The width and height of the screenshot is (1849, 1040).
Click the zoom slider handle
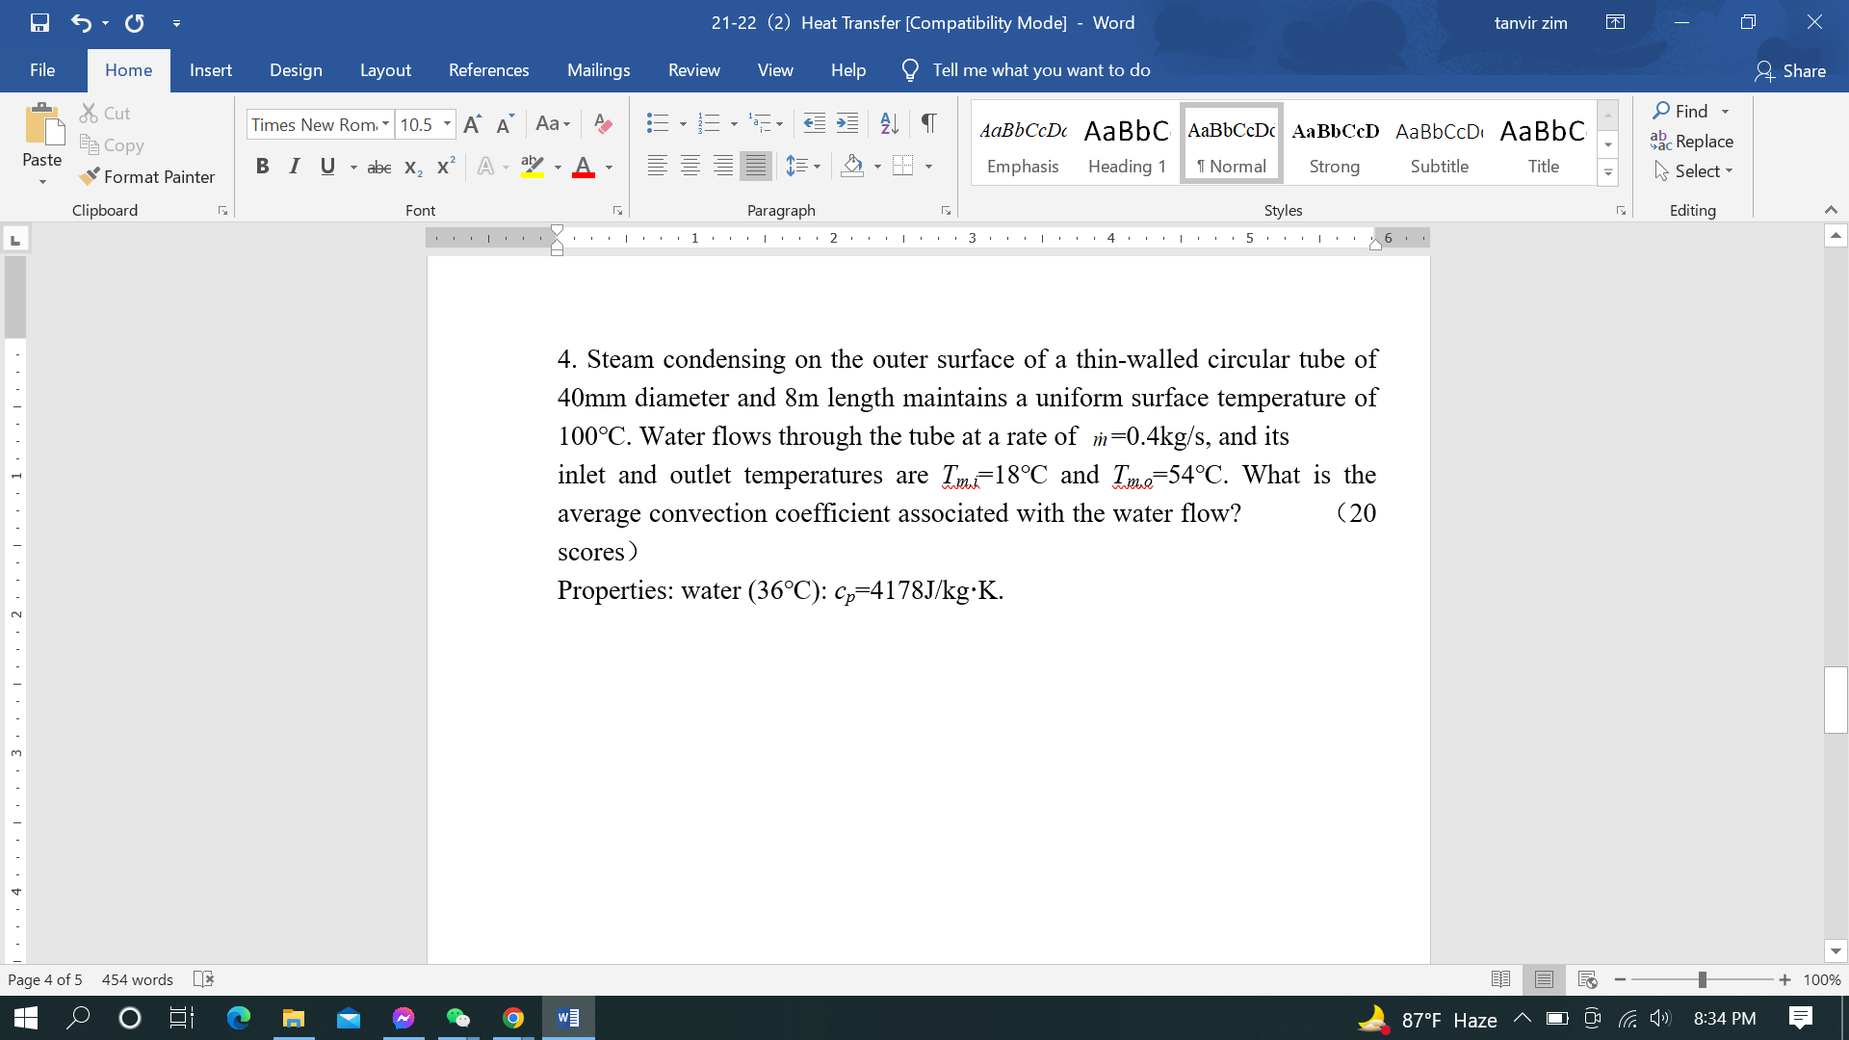pos(1703,979)
